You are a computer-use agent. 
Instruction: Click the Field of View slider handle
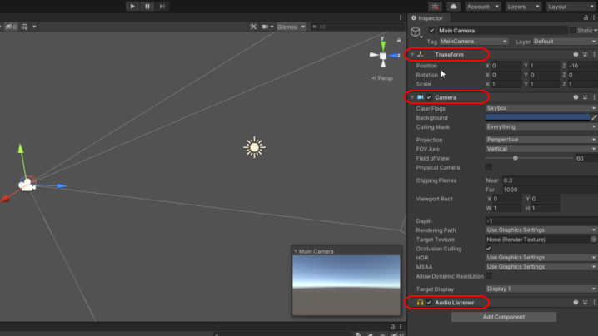[516, 158]
